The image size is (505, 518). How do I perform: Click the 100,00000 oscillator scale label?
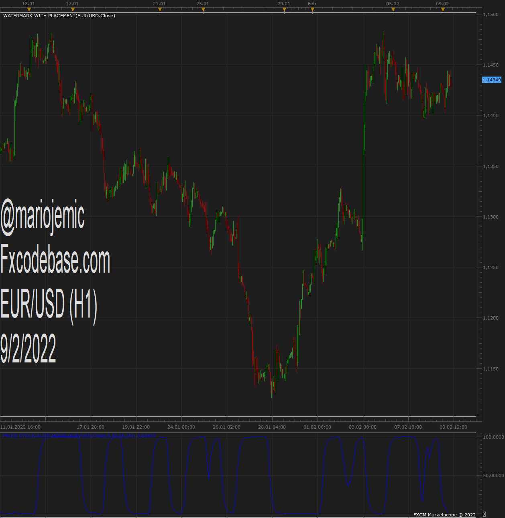(x=493, y=437)
